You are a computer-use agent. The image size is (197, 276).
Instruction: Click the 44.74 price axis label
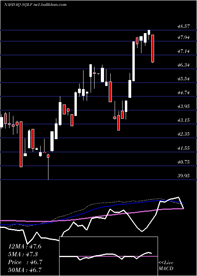click(x=184, y=93)
